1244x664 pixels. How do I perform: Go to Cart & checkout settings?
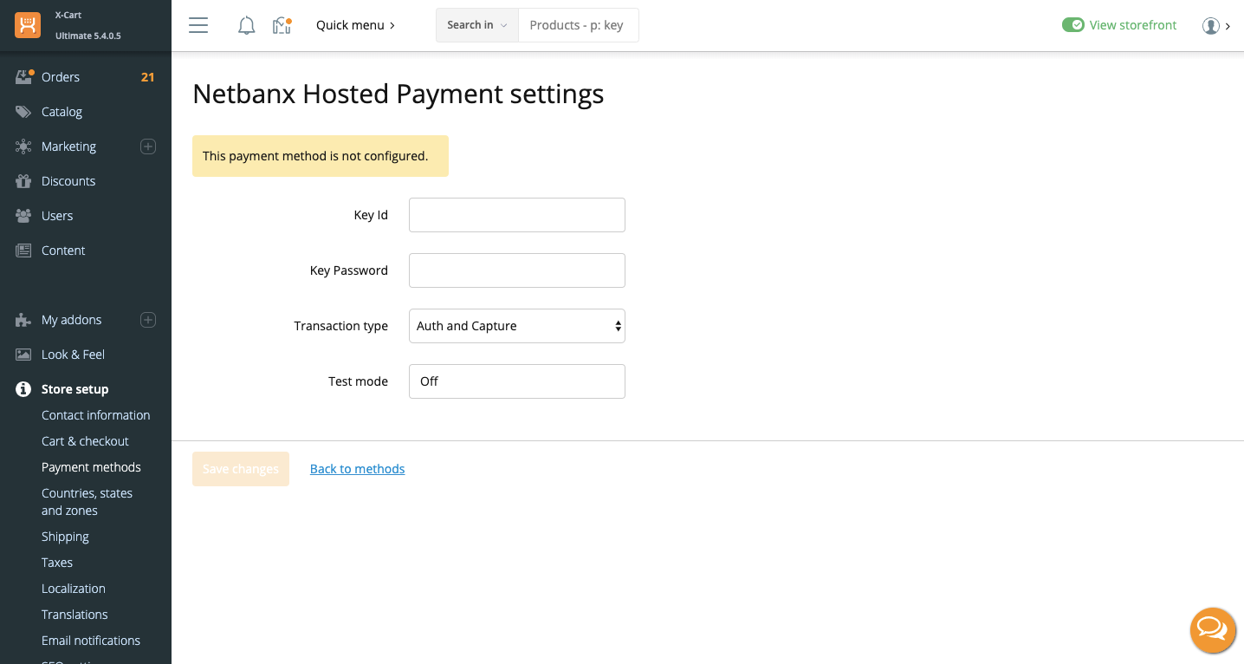coord(85,441)
